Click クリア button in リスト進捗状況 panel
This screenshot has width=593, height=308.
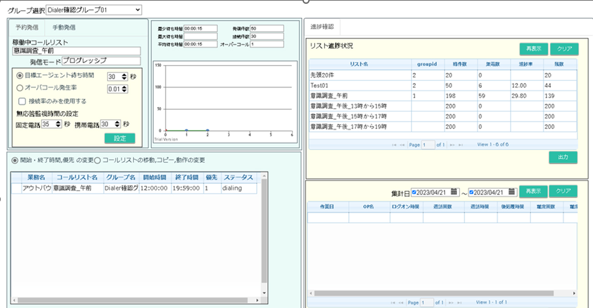point(564,49)
